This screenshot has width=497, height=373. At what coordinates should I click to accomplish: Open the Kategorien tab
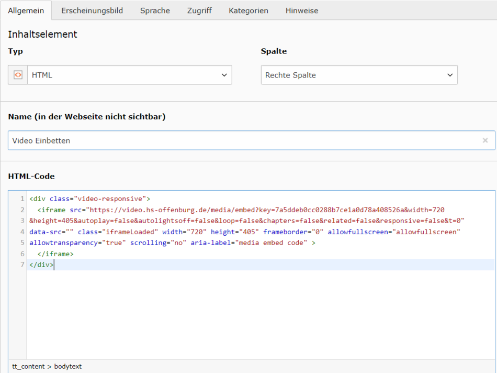pyautogui.click(x=249, y=10)
